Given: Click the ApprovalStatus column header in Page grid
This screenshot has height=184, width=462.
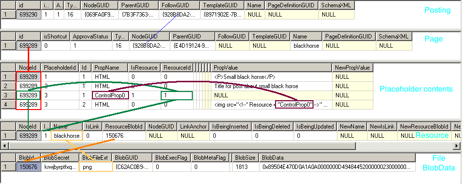Looking at the screenshot, I should [91, 37].
